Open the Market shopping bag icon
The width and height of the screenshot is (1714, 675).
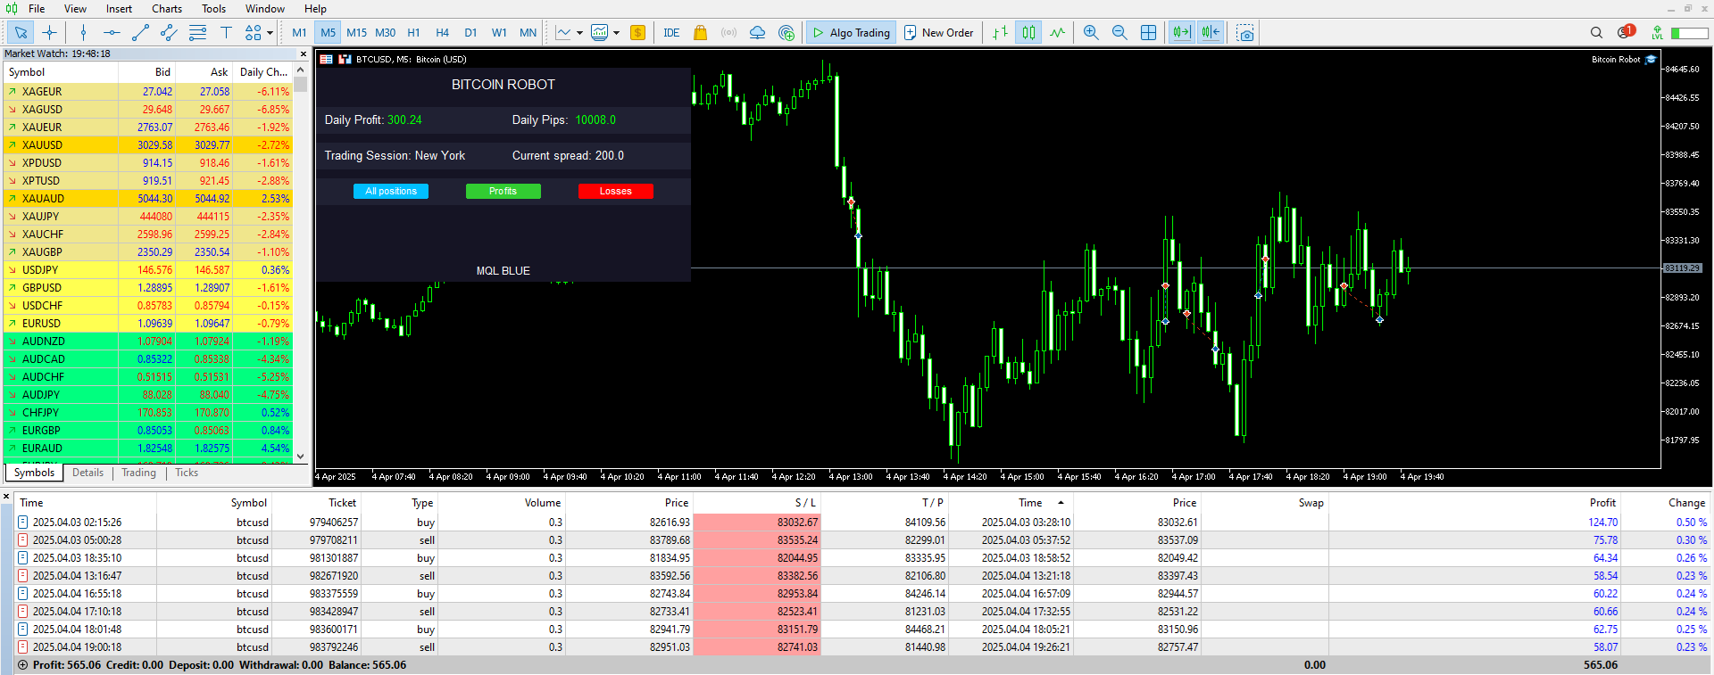(x=700, y=33)
